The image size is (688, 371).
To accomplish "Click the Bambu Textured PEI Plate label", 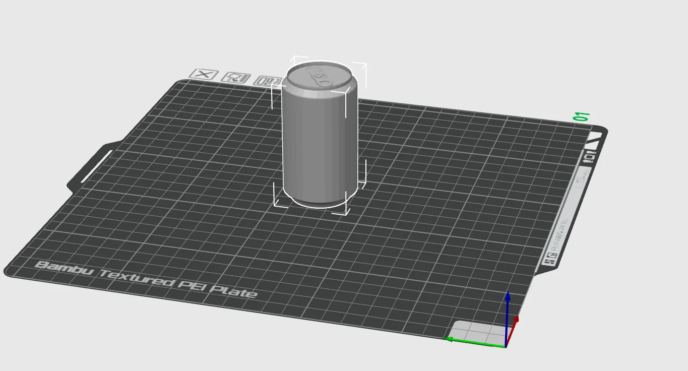I will 146,279.
